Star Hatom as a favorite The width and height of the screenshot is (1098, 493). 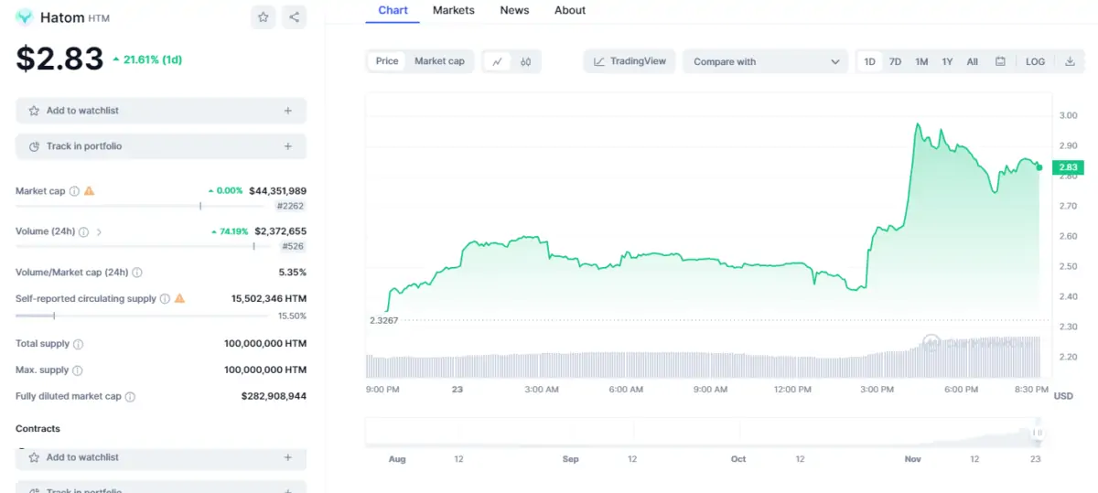(264, 16)
